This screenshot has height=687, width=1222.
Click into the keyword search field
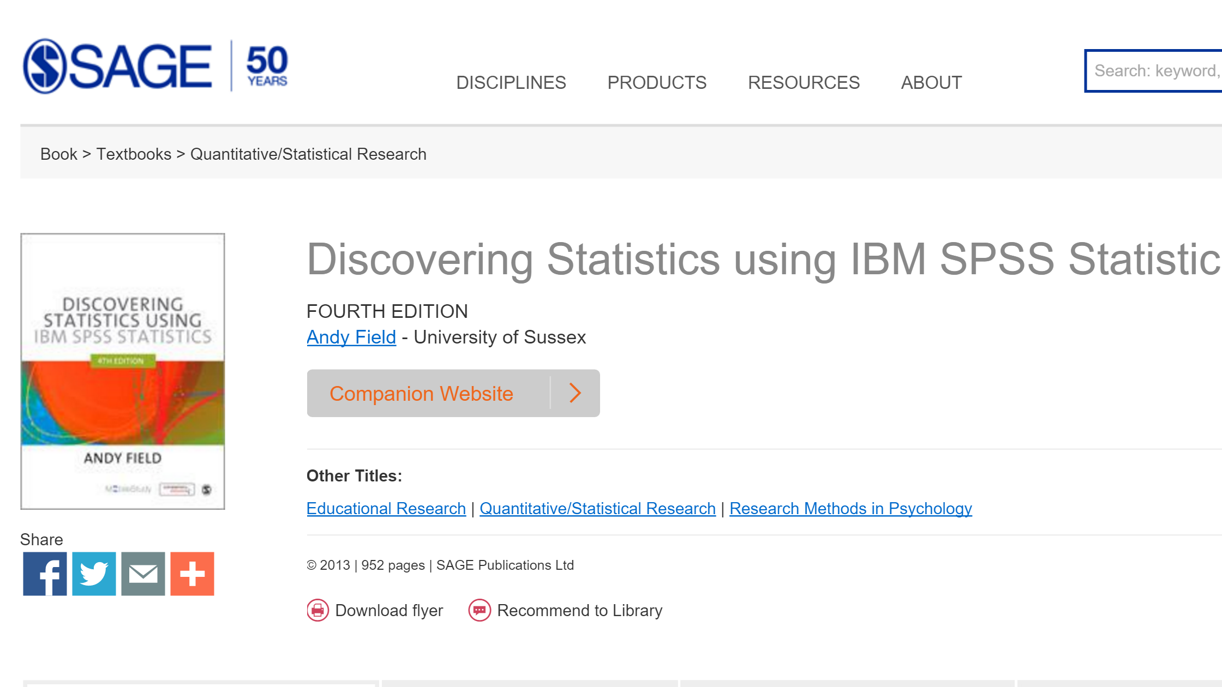[1153, 71]
